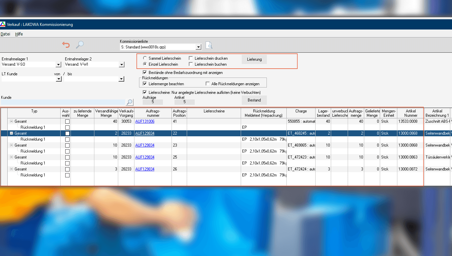Image resolution: width=452 pixels, height=256 pixels.
Task: Click the customer search magnifier next to Kunde
Action: coord(129,102)
